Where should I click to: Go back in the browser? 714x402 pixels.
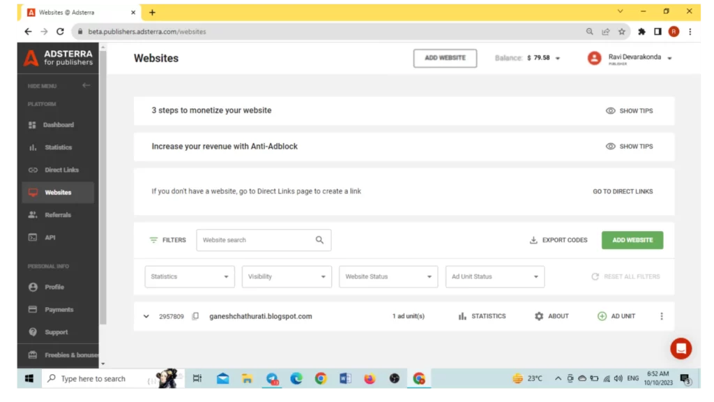click(28, 31)
